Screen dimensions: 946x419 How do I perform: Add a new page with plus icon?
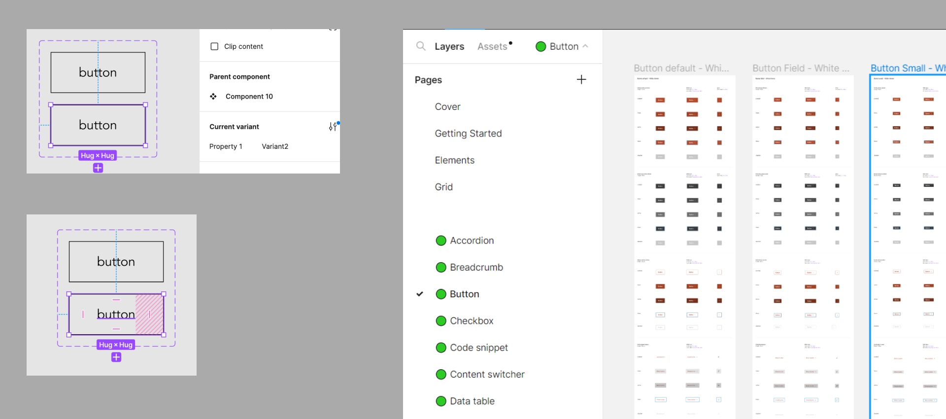tap(581, 80)
